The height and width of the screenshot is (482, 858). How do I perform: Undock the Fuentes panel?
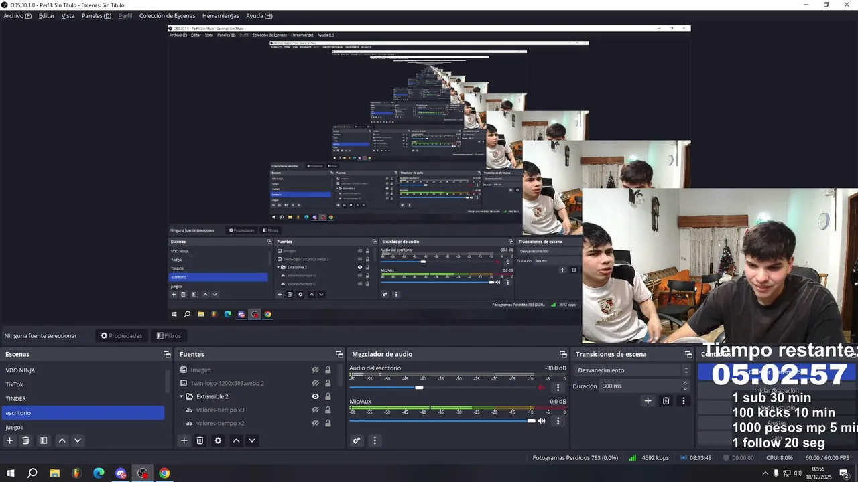[339, 354]
